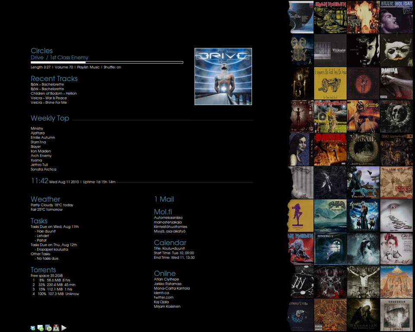This screenshot has width=415, height=332.
Task: Click the Hae duunit task entry
Action: pyautogui.click(x=46, y=231)
